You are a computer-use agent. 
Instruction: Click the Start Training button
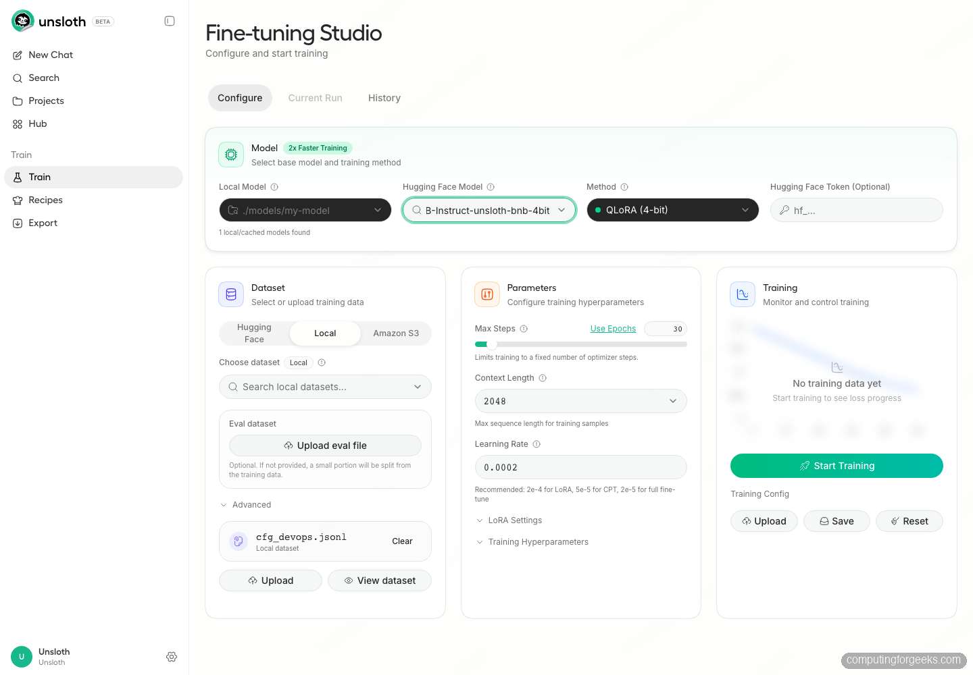837,466
